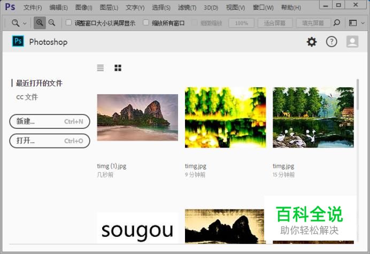Select the zoom out magnifier tool
Viewport: 370px width, 254px height.
coord(52,23)
